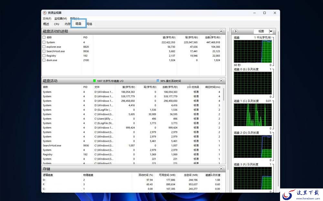Select the Registry row in disk activity
Viewport: 323px width, 201px height.
click(132, 154)
